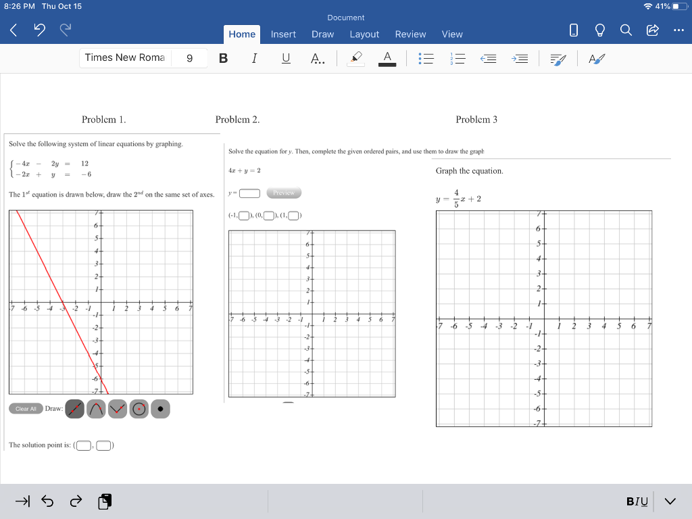The height and width of the screenshot is (519, 692).
Task: Toggle italic formatting
Action: pyautogui.click(x=254, y=59)
